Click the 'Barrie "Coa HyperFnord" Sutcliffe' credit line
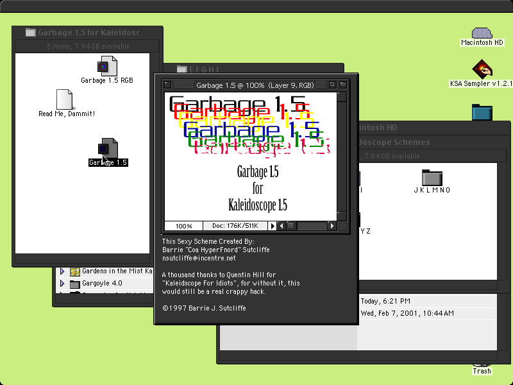 point(216,250)
